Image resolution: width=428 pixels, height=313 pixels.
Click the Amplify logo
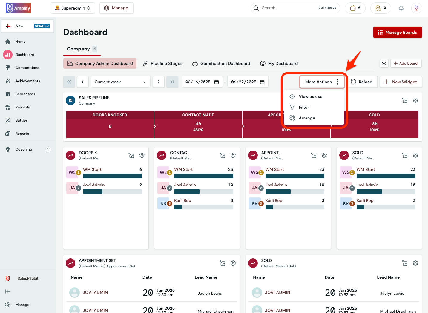tap(18, 8)
